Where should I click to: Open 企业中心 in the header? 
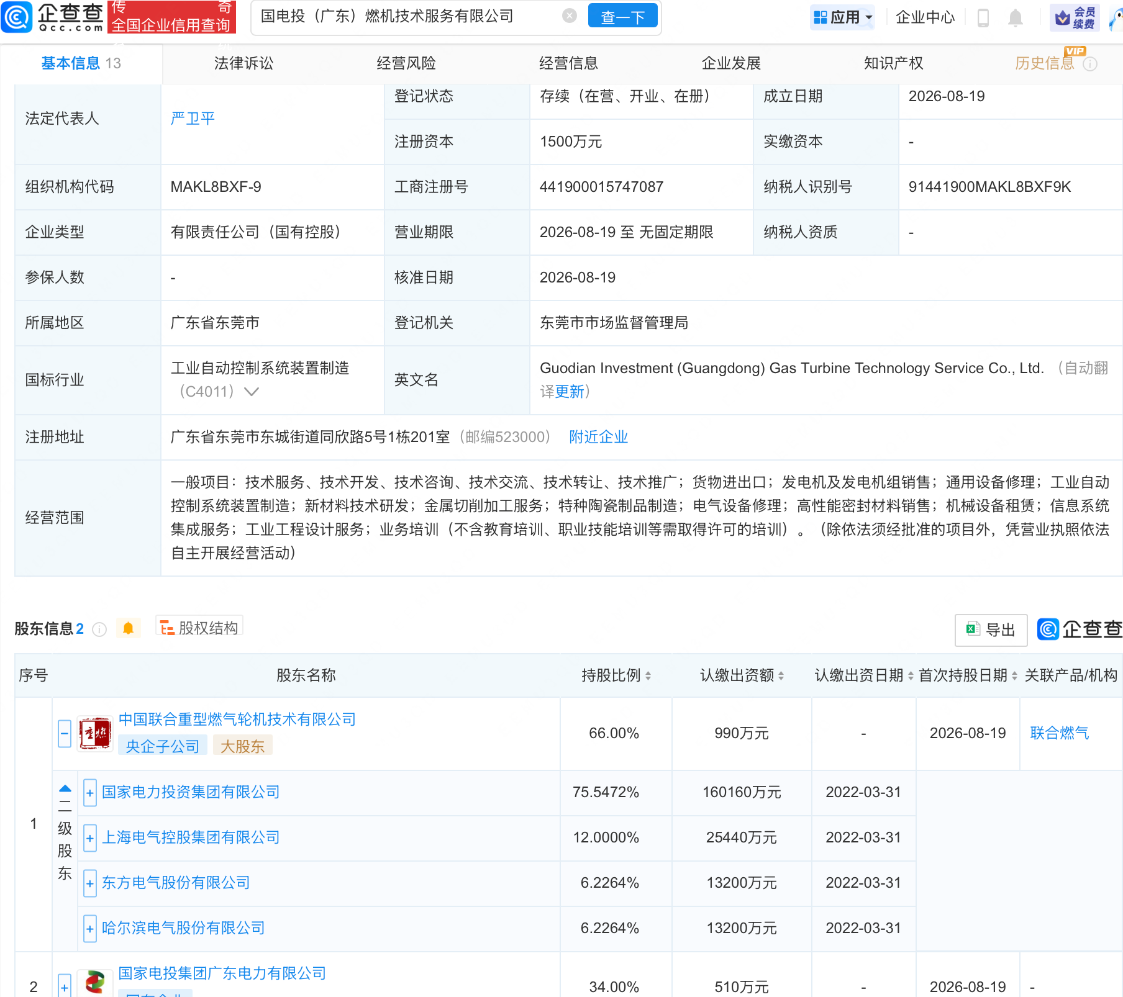tap(925, 17)
